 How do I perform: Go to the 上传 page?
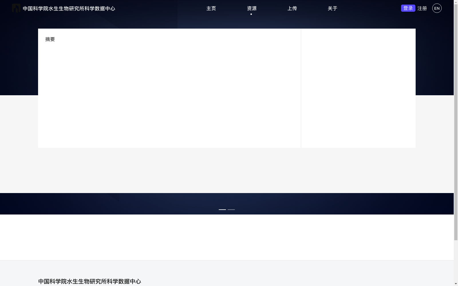click(292, 9)
